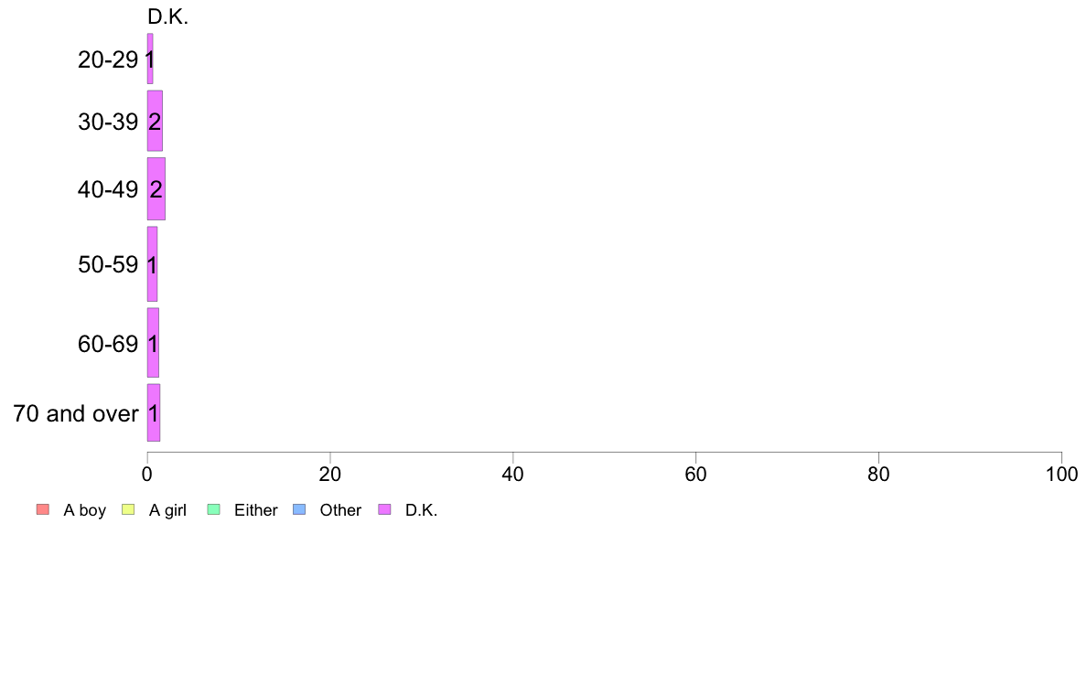Click the 40-49 axis label
The width and height of the screenshot is (1087, 673).
click(x=107, y=189)
